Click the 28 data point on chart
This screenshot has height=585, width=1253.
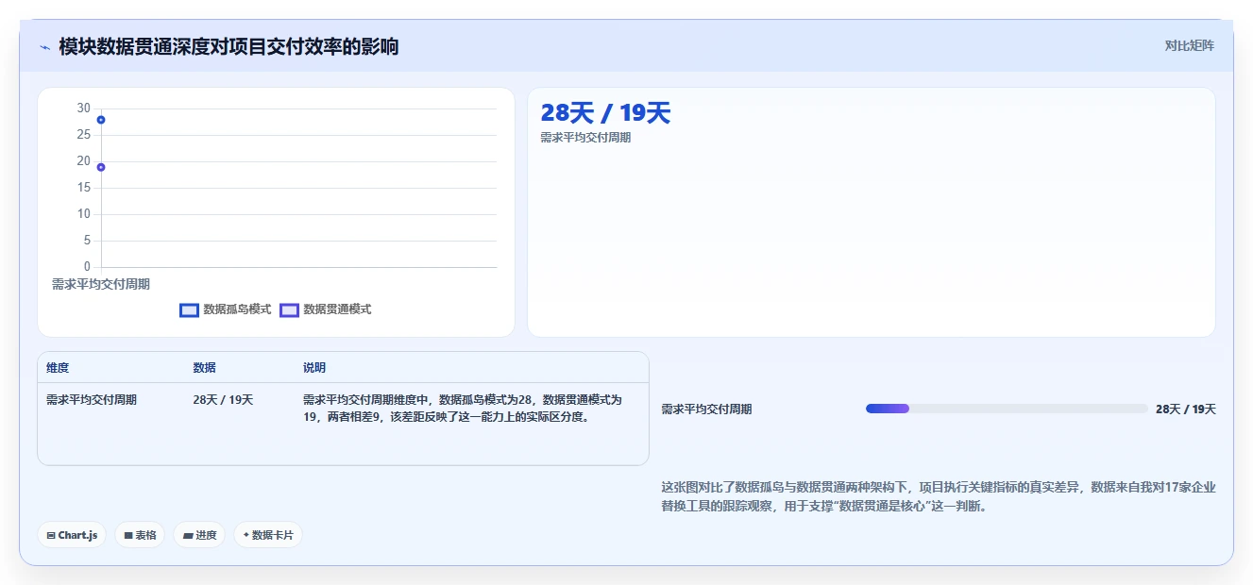point(101,120)
